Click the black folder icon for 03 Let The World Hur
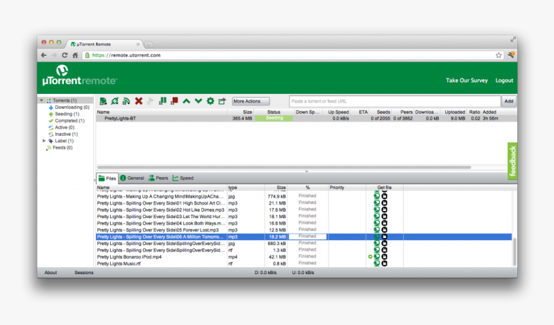The width and height of the screenshot is (554, 325). tap(384, 216)
